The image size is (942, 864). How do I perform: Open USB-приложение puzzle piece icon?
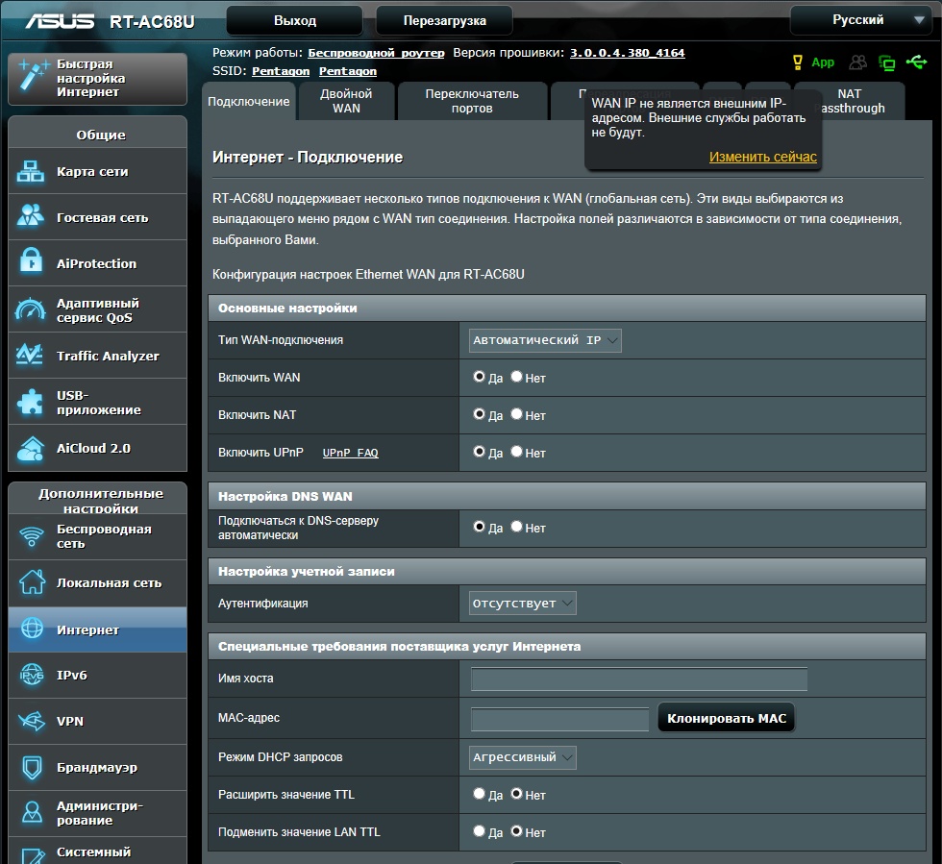point(30,402)
